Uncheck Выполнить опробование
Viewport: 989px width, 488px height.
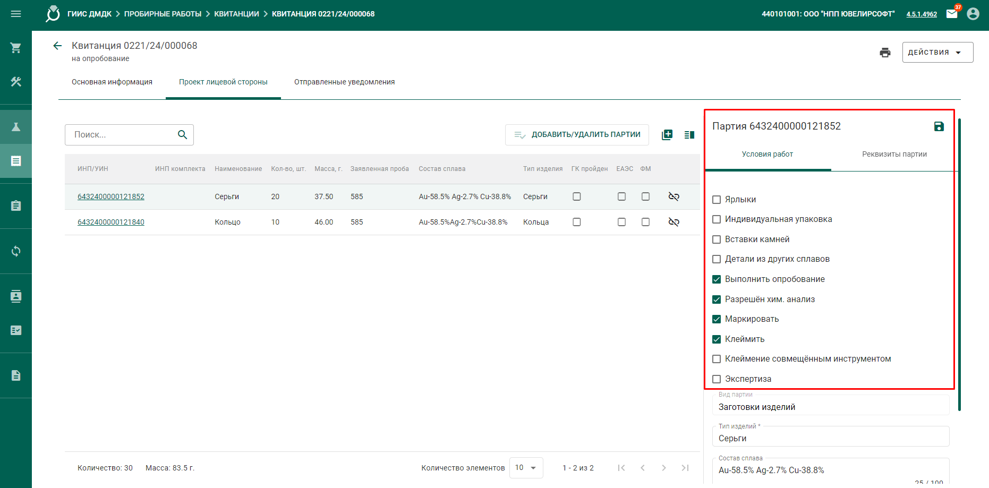[x=717, y=279]
